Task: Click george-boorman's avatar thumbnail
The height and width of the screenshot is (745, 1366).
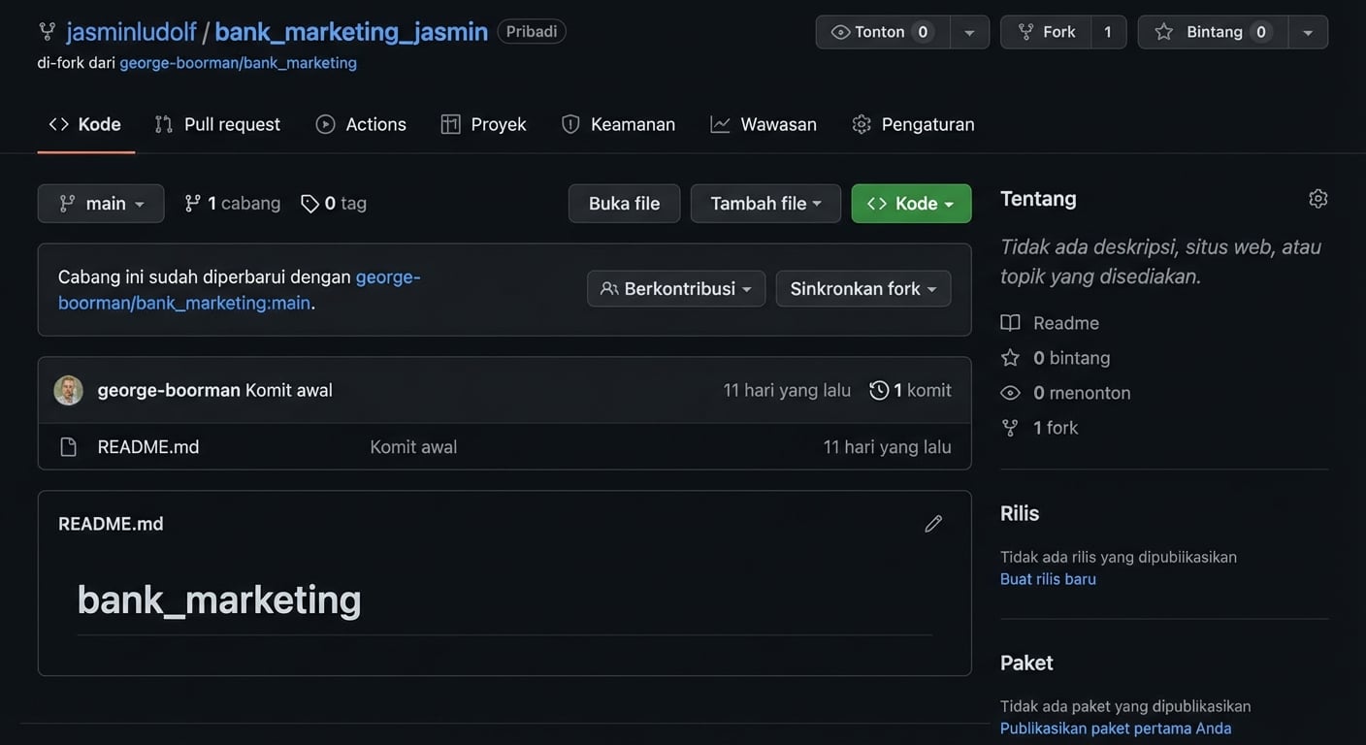Action: 68,390
